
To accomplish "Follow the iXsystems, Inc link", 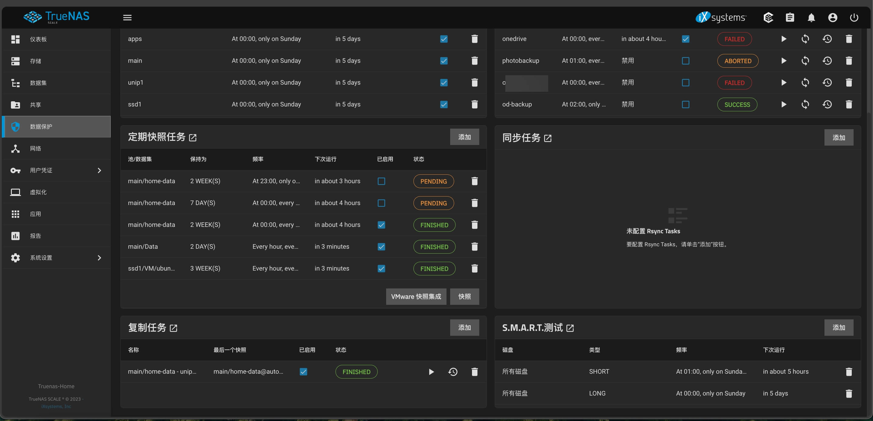I will (x=56, y=406).
